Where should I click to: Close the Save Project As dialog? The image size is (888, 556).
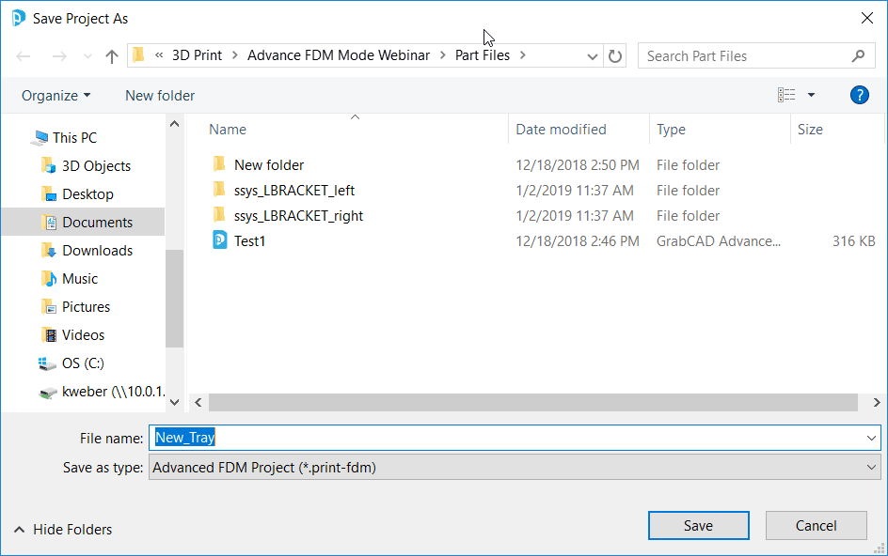pos(866,18)
